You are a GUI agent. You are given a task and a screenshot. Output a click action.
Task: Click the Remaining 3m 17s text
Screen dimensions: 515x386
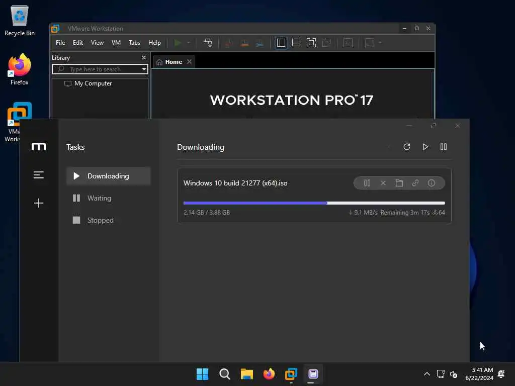point(405,213)
